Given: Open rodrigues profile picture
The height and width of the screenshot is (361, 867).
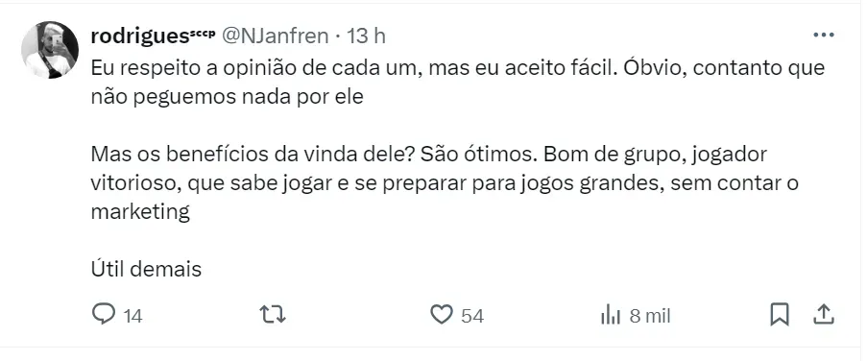Looking at the screenshot, I should tap(50, 50).
